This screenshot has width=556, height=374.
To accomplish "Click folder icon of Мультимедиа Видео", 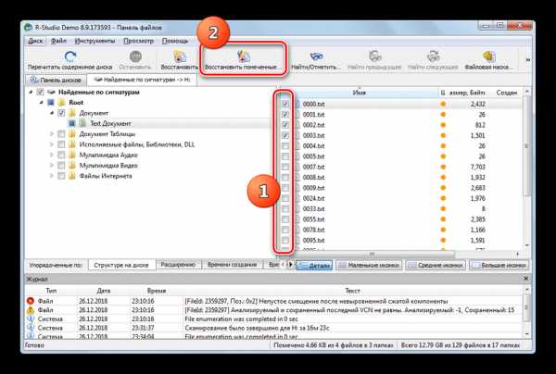I will coord(72,166).
